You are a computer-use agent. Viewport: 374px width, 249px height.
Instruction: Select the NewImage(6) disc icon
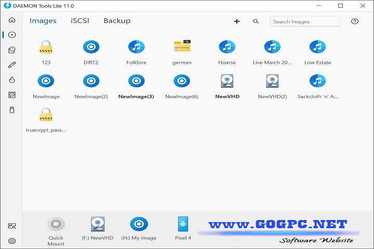click(x=182, y=87)
